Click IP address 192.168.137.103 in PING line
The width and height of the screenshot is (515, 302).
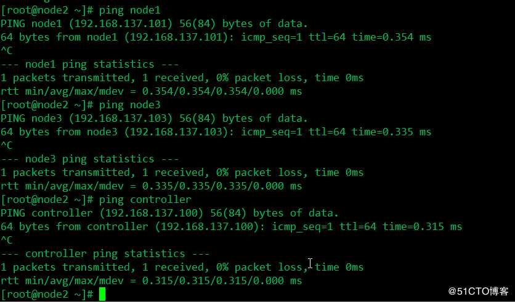coord(121,118)
